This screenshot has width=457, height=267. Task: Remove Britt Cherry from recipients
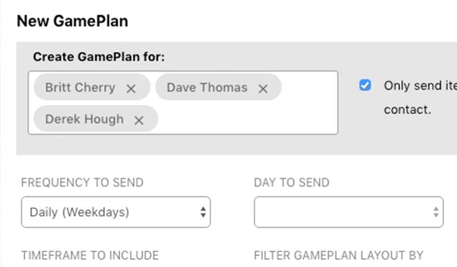131,88
